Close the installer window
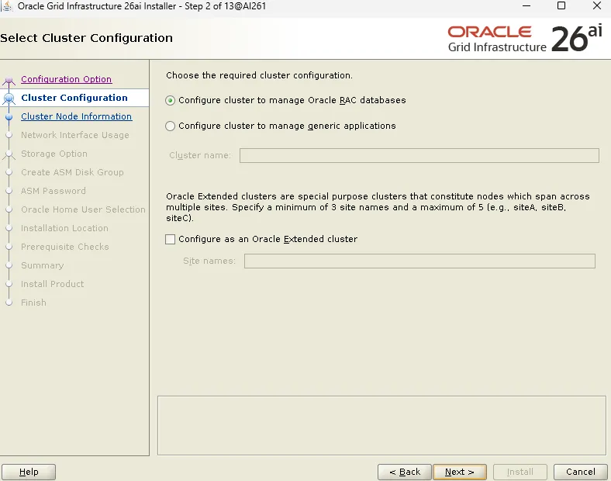This screenshot has height=481, width=611. [597, 6]
